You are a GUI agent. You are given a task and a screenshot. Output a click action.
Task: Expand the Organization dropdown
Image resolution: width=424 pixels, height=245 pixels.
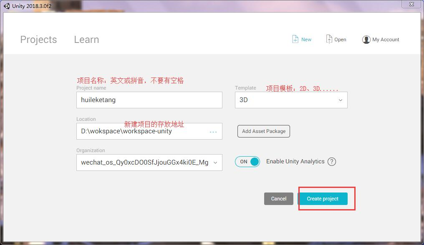click(x=215, y=162)
